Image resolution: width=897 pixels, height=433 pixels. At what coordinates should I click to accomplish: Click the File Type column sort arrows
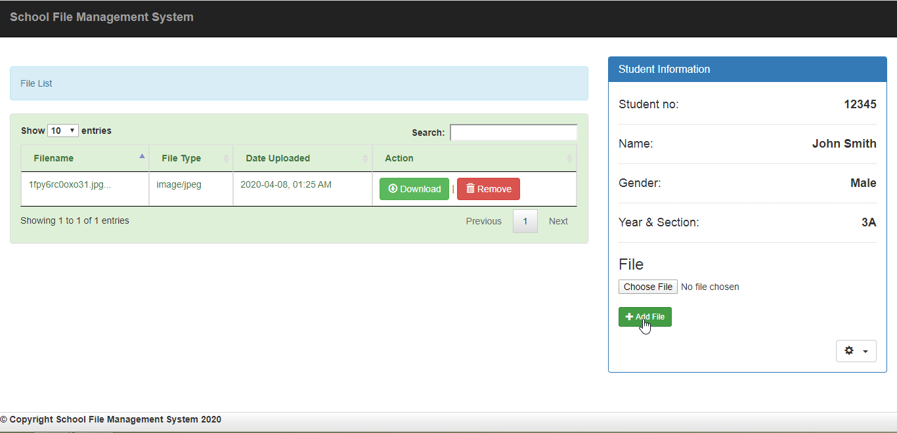coord(227,157)
